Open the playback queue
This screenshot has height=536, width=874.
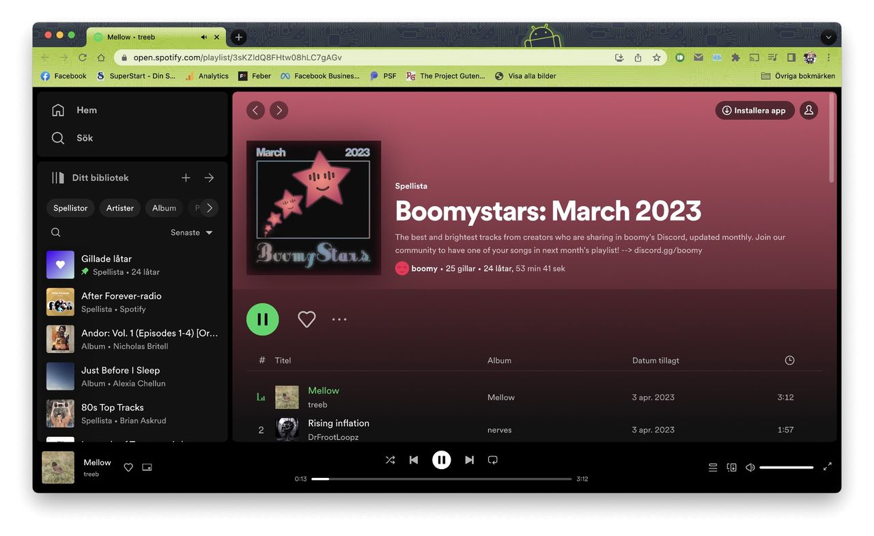pos(713,467)
